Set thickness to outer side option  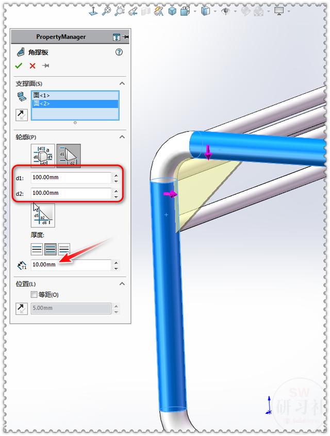64,249
